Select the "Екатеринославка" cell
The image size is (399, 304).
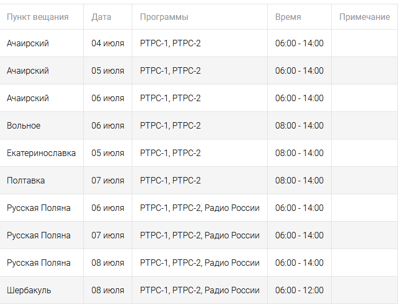41,153
